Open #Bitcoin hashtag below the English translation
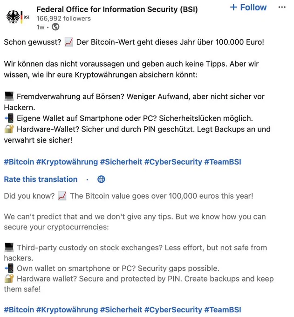 [x=19, y=310]
